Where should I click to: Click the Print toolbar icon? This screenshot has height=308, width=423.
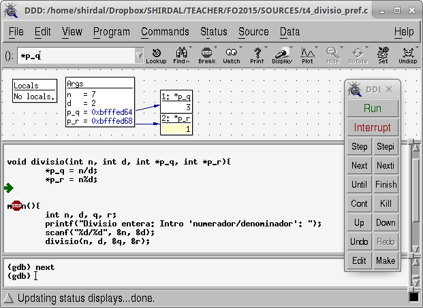coord(257,55)
